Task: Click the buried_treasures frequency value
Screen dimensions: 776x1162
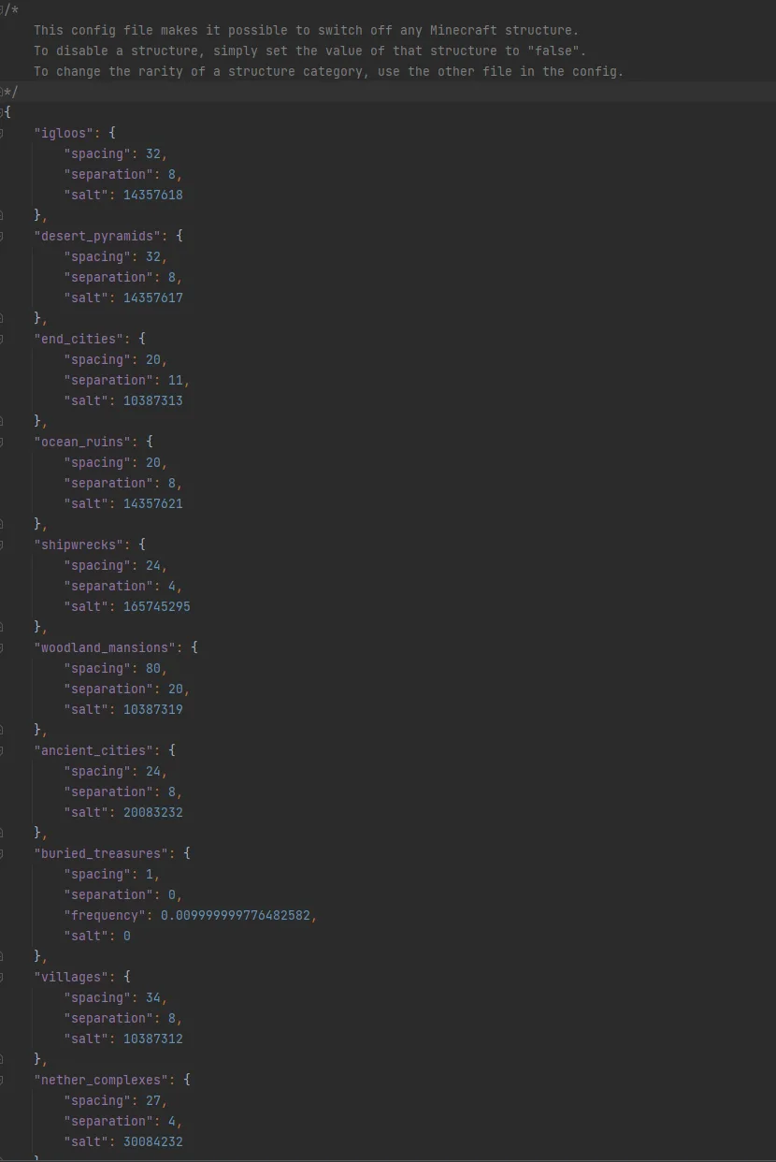Action: pos(236,915)
